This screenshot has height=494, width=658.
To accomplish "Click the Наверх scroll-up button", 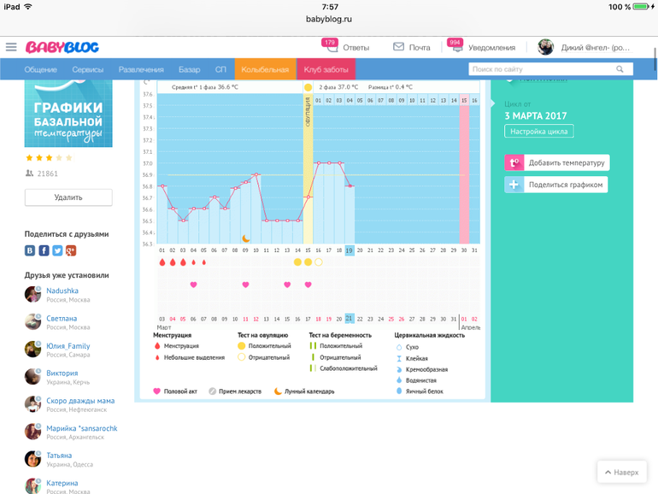I will (x=621, y=472).
